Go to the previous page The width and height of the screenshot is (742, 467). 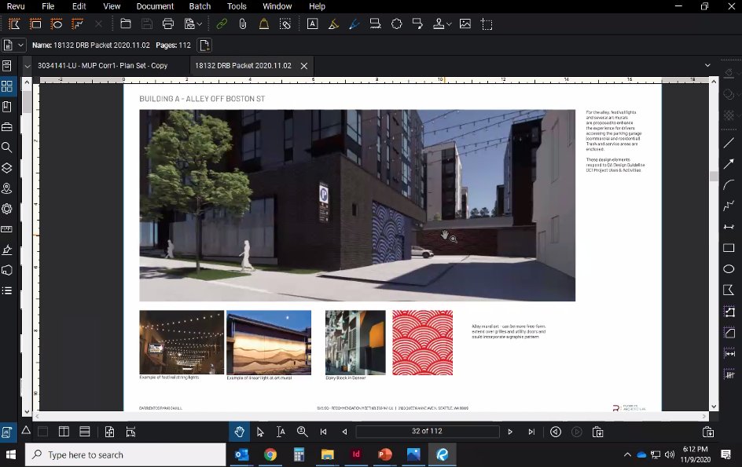pos(344,432)
